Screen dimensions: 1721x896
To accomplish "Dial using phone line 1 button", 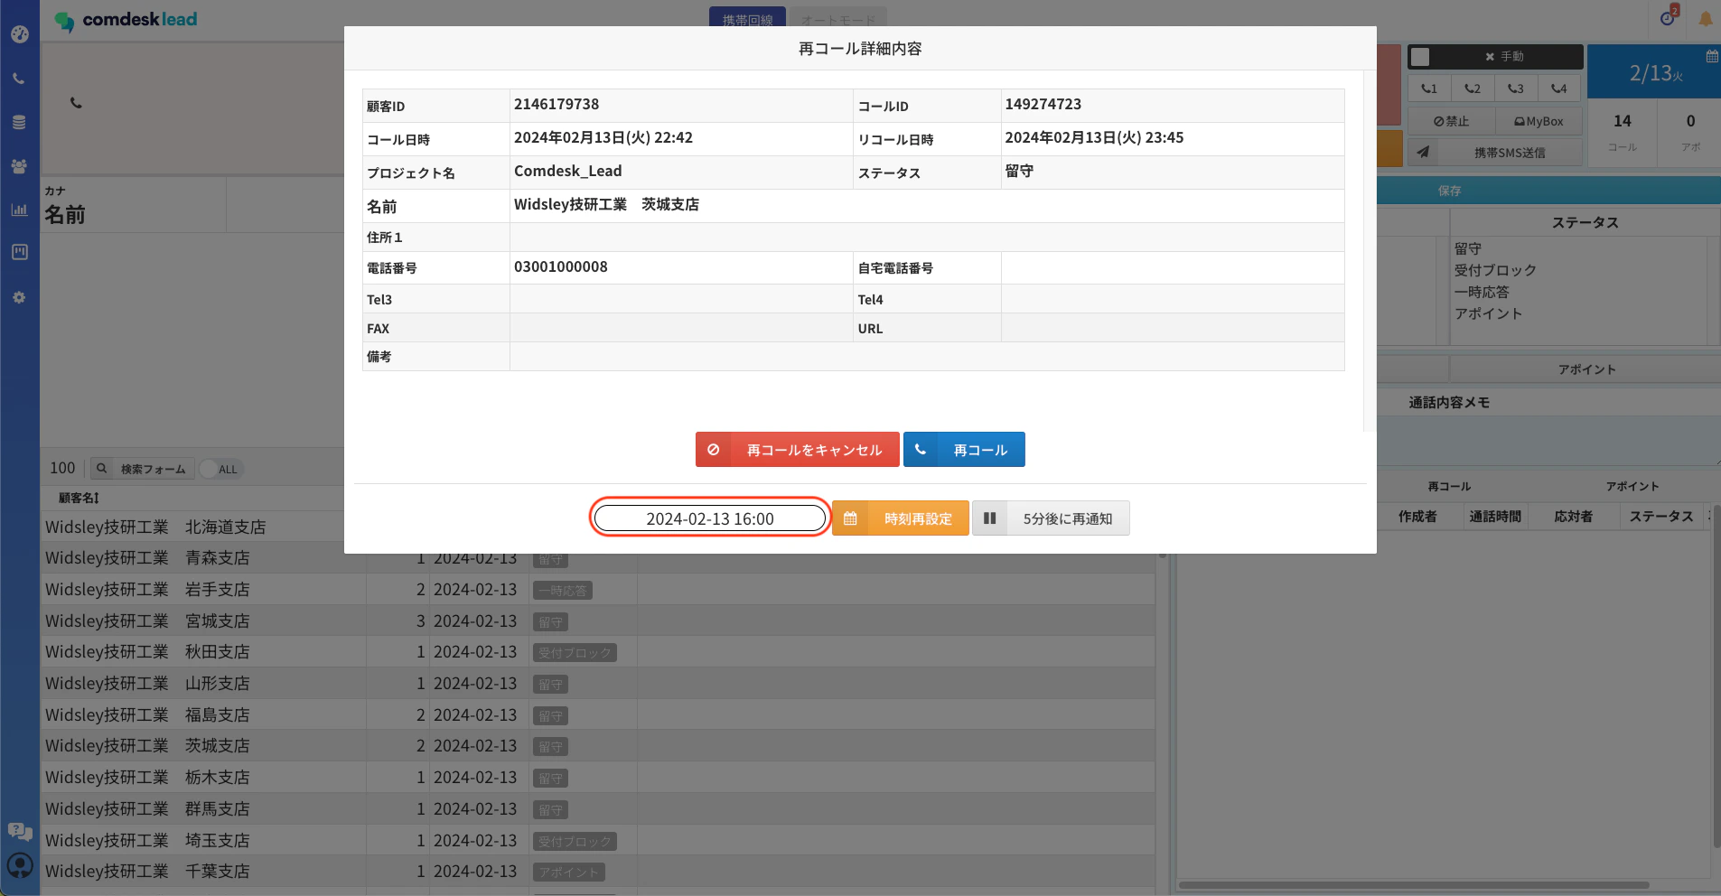I will click(1429, 89).
